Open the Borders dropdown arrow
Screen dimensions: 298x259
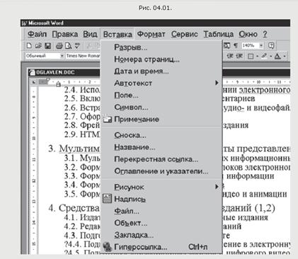pos(257,56)
